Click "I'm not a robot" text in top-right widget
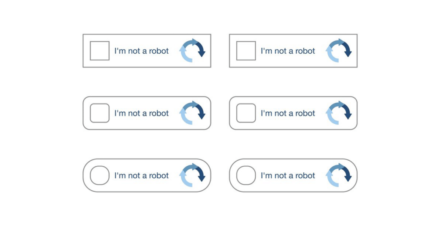The image size is (440, 226). (x=288, y=51)
